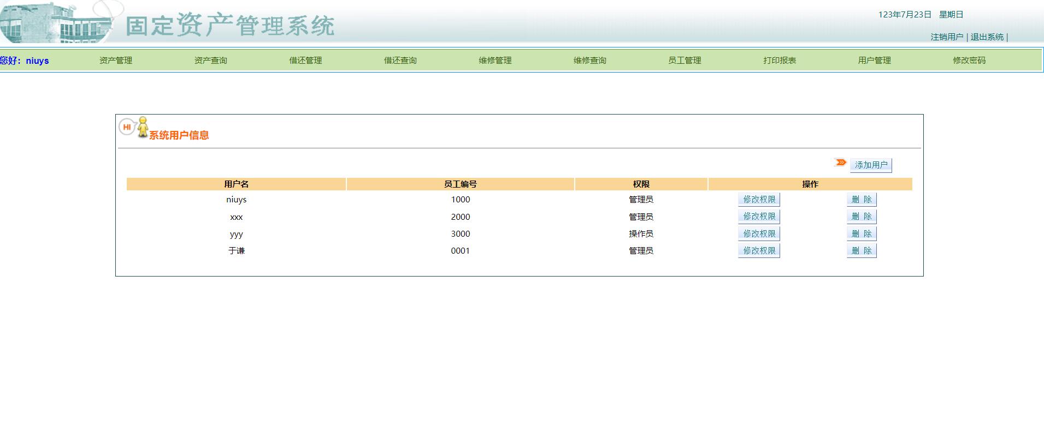The height and width of the screenshot is (432, 1044).
Task: Click the date text 123年7月23日
Action: pos(905,15)
